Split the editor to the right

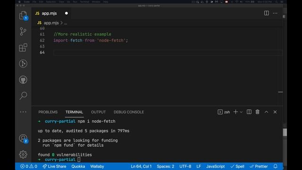pyautogui.click(x=267, y=13)
